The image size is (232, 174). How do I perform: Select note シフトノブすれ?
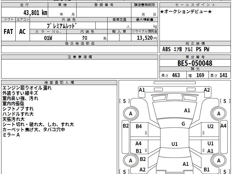18,108
